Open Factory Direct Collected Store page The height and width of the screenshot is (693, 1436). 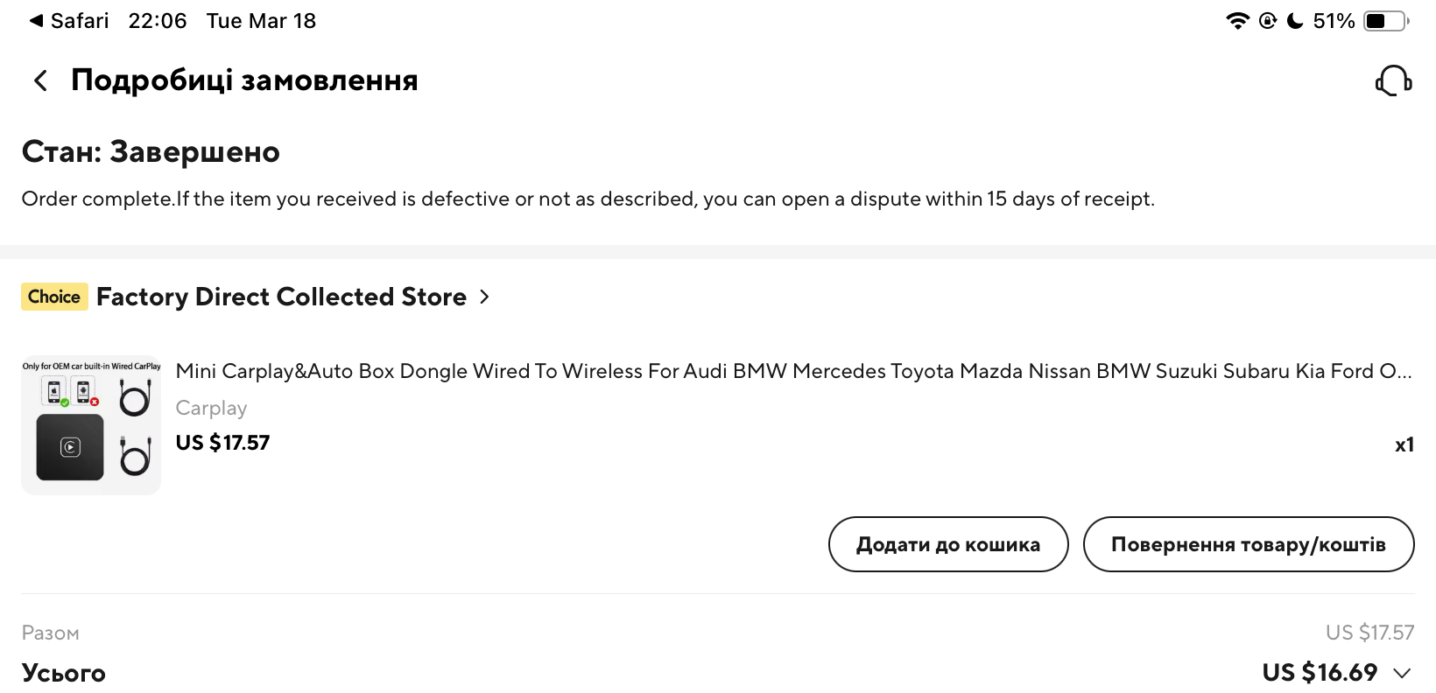281,297
